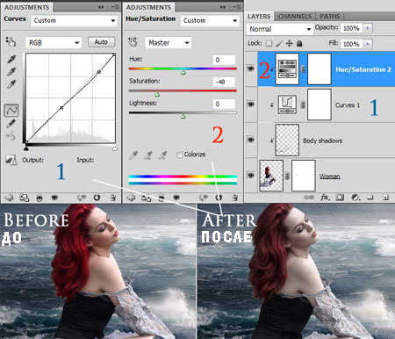Open the RGB channel dropdown
The width and height of the screenshot is (395, 339).
click(x=54, y=43)
